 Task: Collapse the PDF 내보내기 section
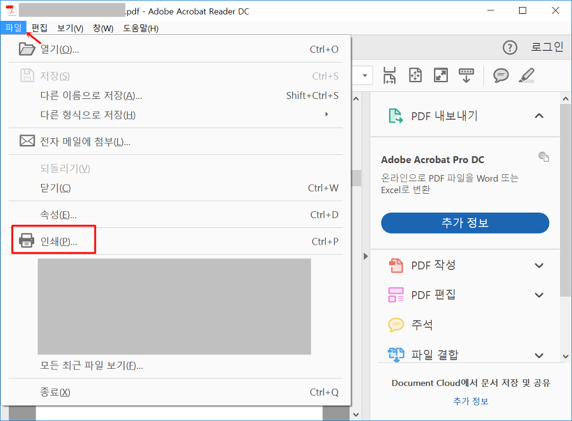pos(539,116)
